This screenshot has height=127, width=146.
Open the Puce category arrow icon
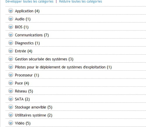(11, 83)
